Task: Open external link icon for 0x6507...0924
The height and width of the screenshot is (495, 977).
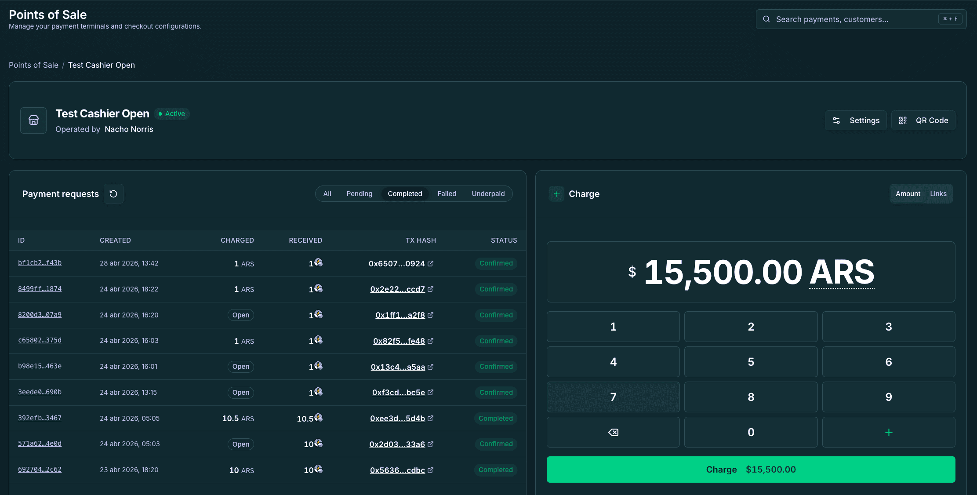Action: 431,263
